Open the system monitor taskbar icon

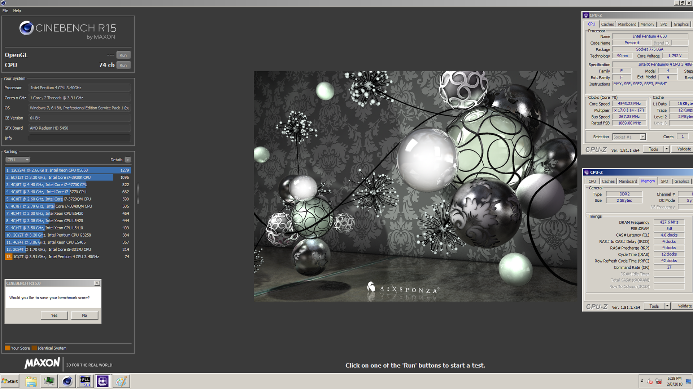(x=49, y=381)
